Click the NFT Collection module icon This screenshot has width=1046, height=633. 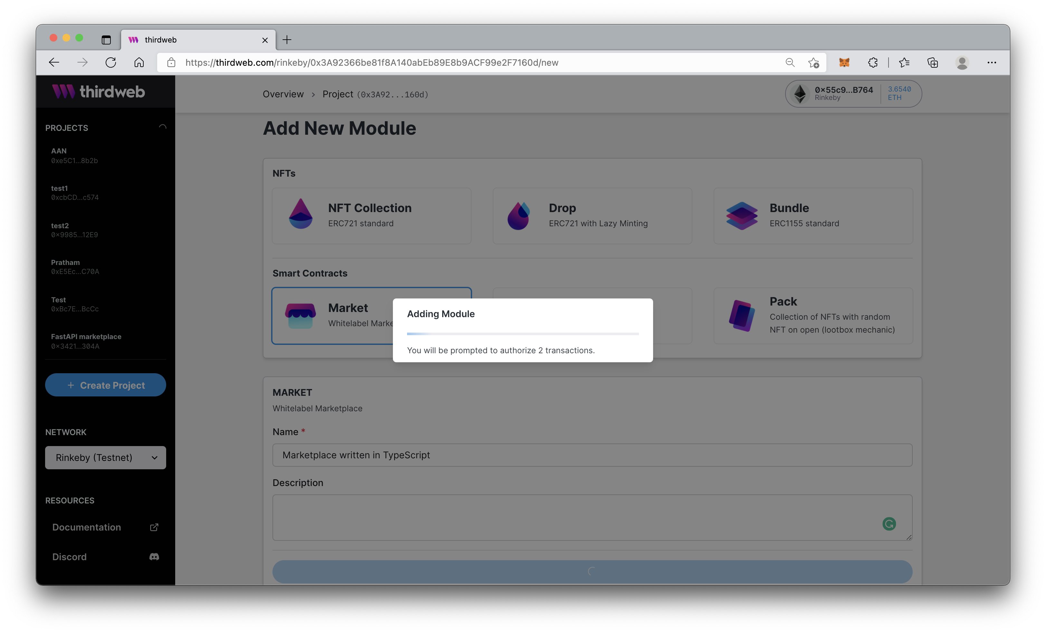[300, 214]
